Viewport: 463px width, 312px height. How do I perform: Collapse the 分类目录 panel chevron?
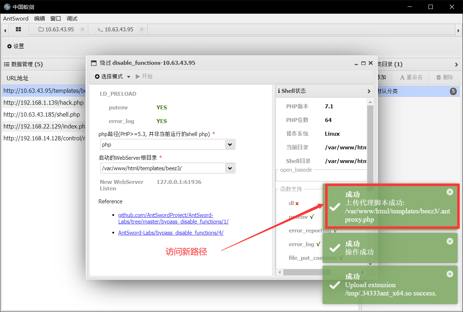point(457,64)
